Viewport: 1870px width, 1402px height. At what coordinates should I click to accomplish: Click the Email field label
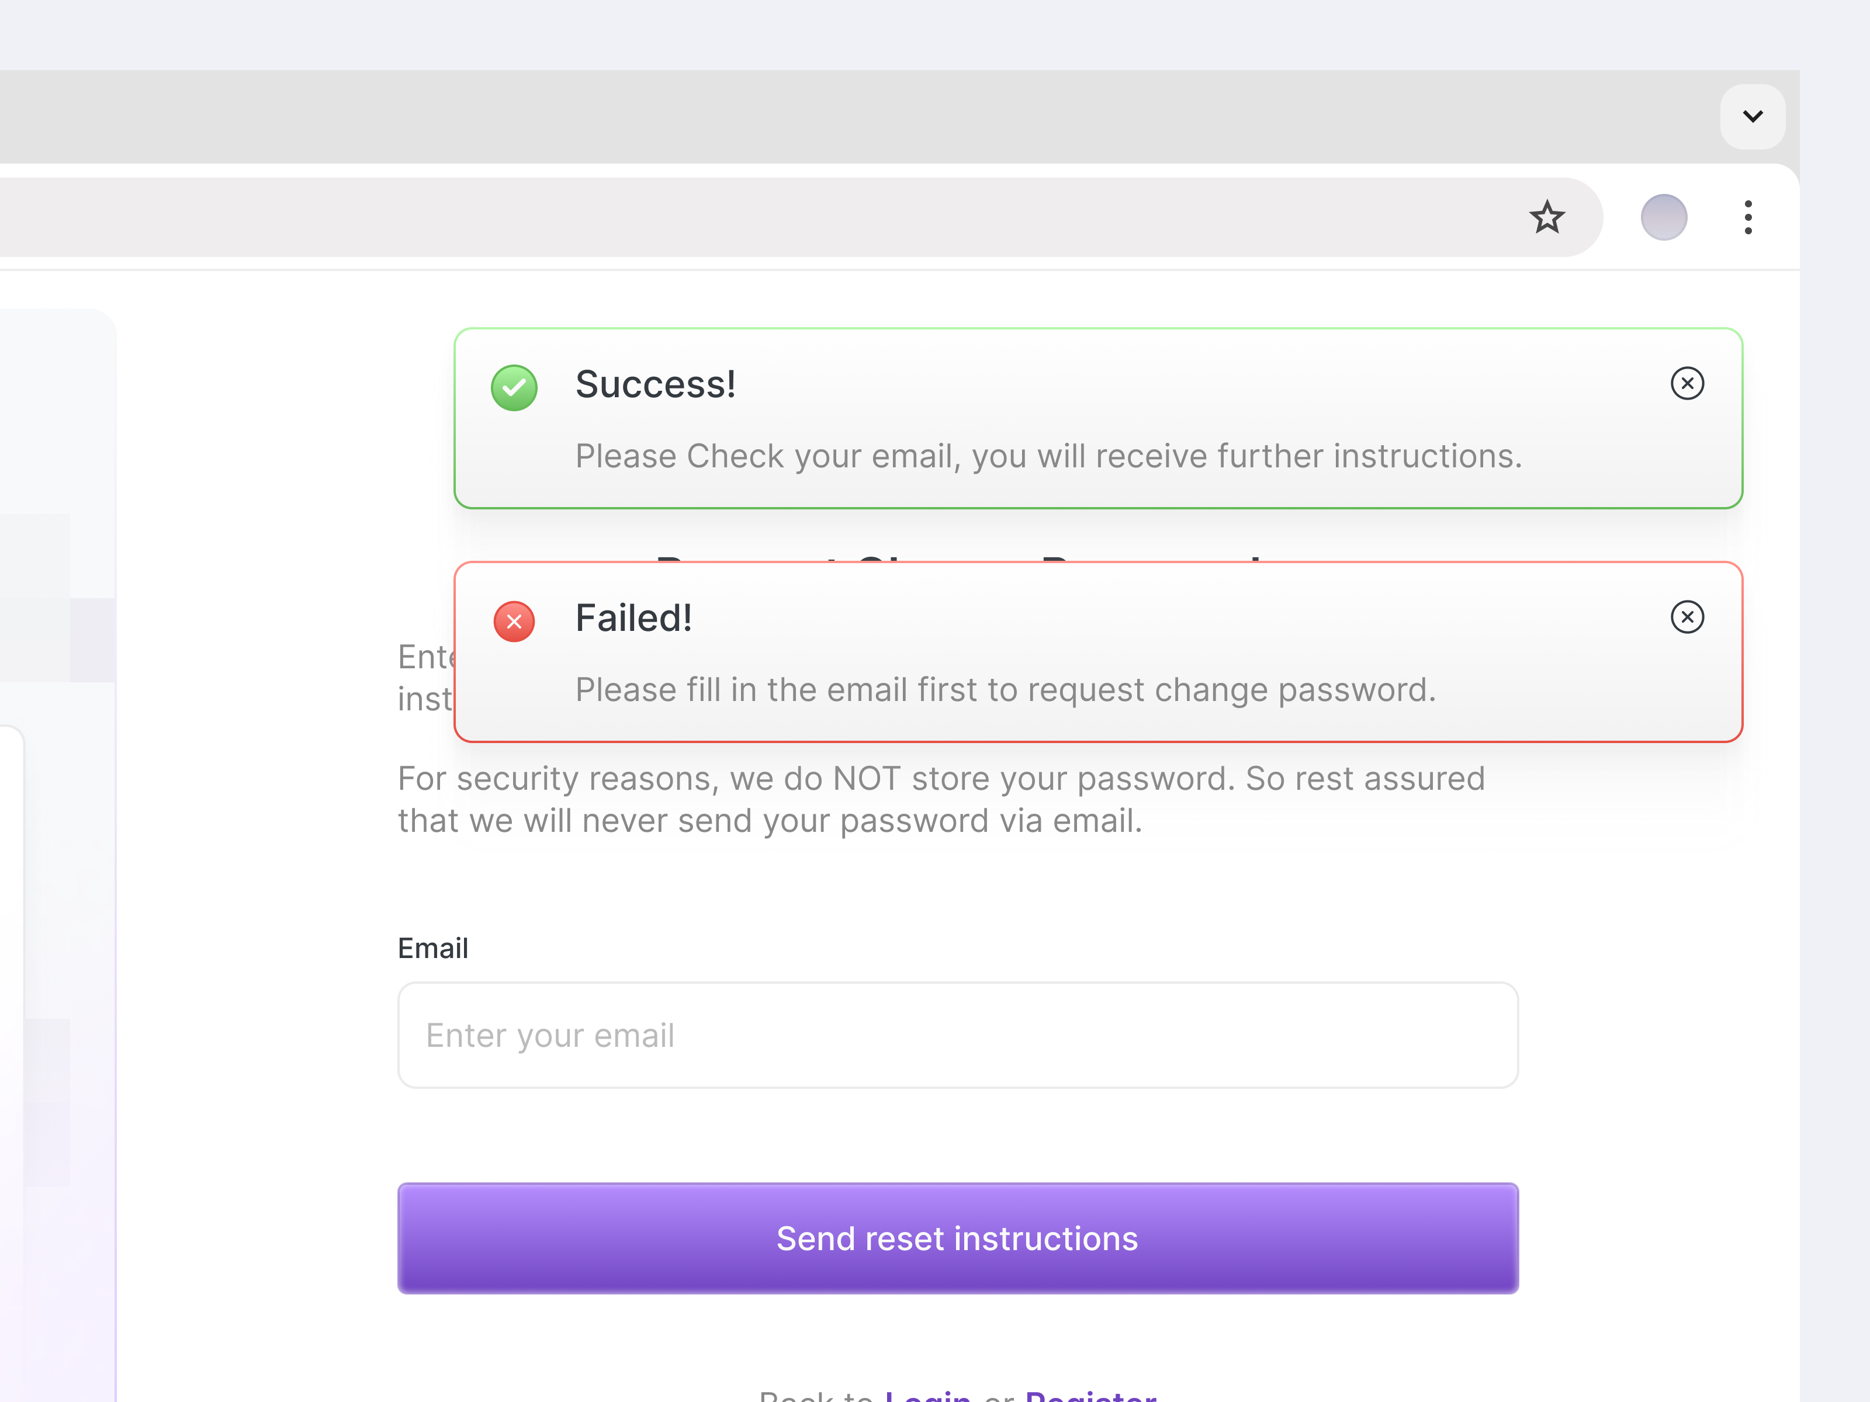(433, 948)
